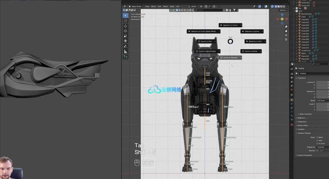
Task: Select Cube.005 in the outliner
Action: click(x=305, y=31)
